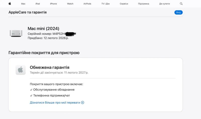This screenshot has height=119, width=201.
Task: Click the Серійний номер line
Action: point(52,34)
